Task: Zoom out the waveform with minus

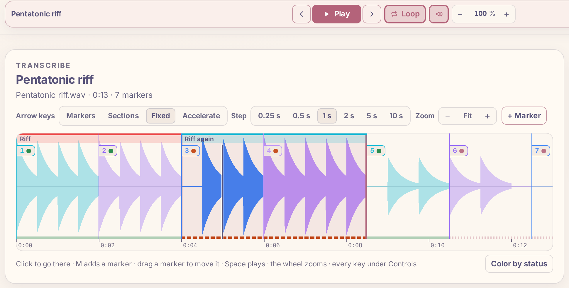Action: [x=448, y=116]
